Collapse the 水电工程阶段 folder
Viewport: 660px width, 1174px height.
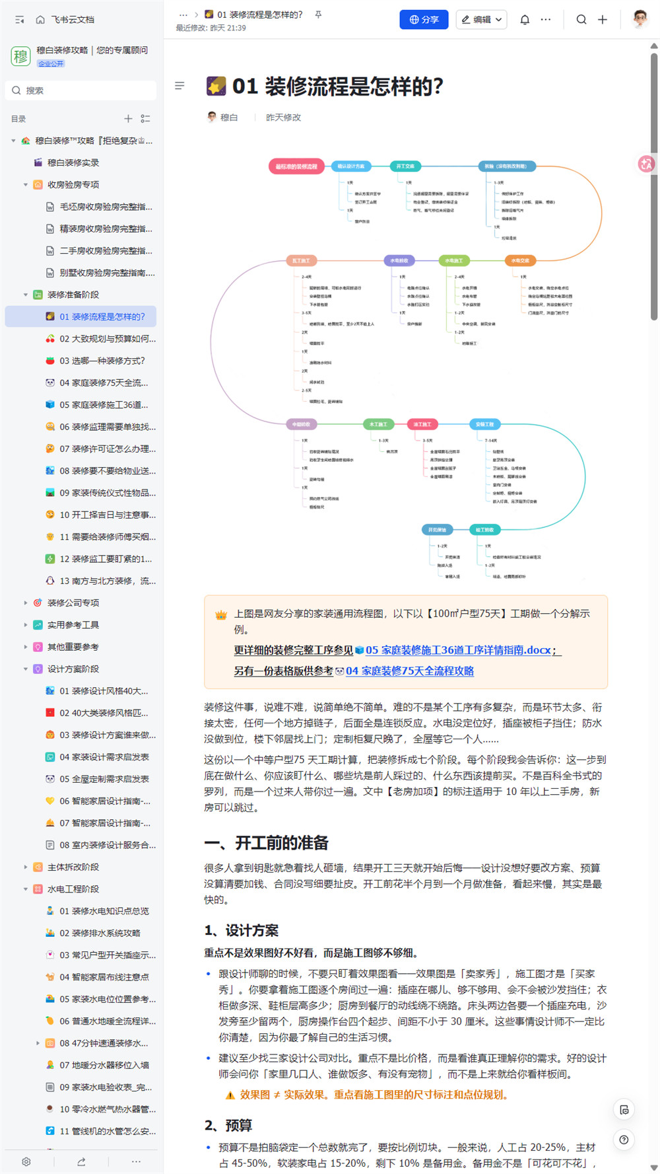click(x=26, y=889)
